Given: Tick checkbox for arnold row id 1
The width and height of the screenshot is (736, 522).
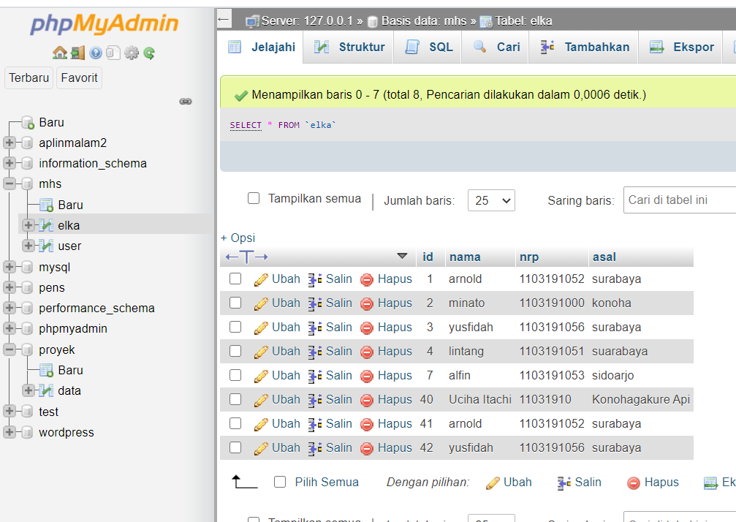Looking at the screenshot, I should click(x=235, y=279).
